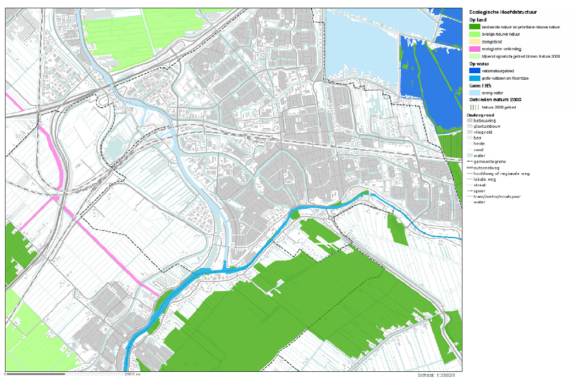Click the 'spoor' double-line legend symbol
Viewport: 585px width, 386px height.
(469, 190)
